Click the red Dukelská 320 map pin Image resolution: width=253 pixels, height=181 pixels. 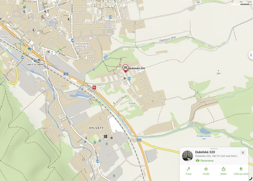tap(126, 68)
